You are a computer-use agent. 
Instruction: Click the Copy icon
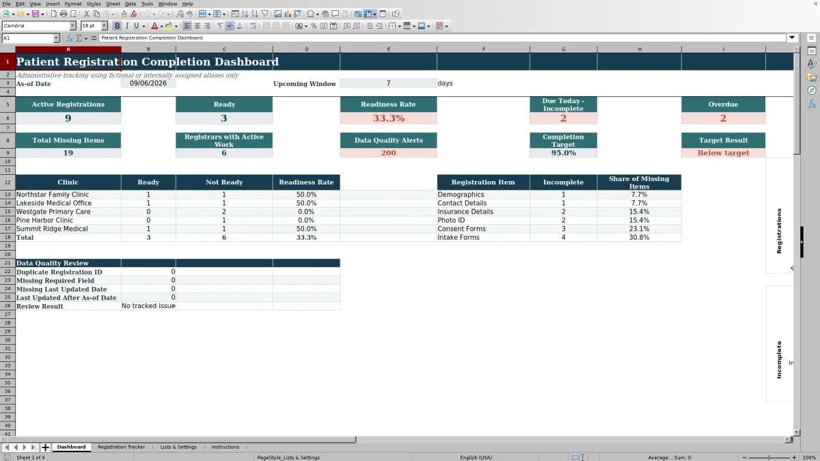click(x=96, y=14)
